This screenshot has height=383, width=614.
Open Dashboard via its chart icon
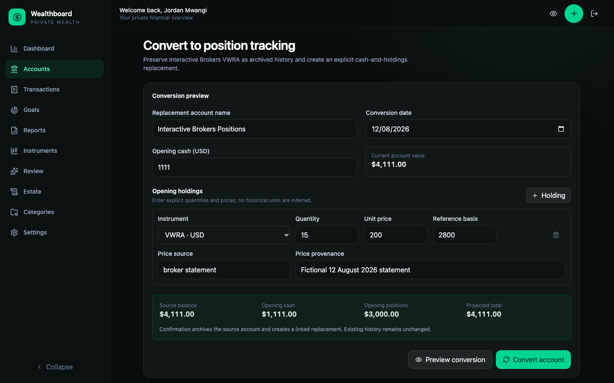point(14,49)
